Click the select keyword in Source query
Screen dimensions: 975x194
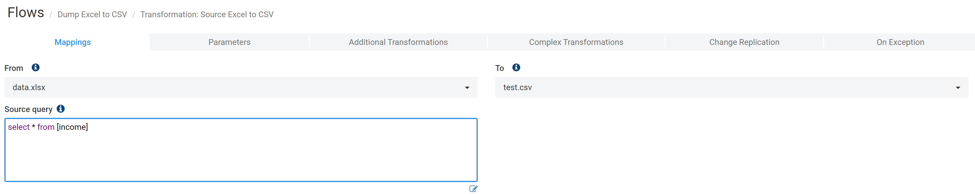coord(18,127)
